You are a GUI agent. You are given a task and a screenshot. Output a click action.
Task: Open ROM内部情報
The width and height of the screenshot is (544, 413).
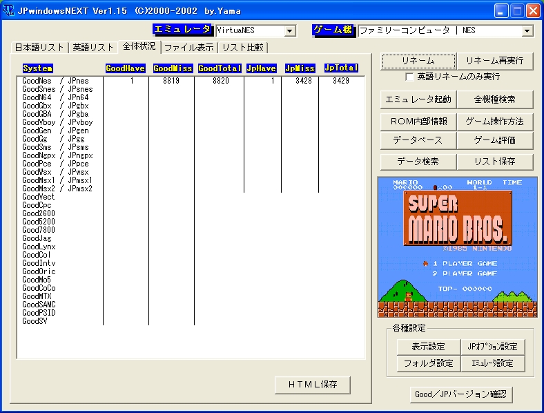pyautogui.click(x=418, y=122)
